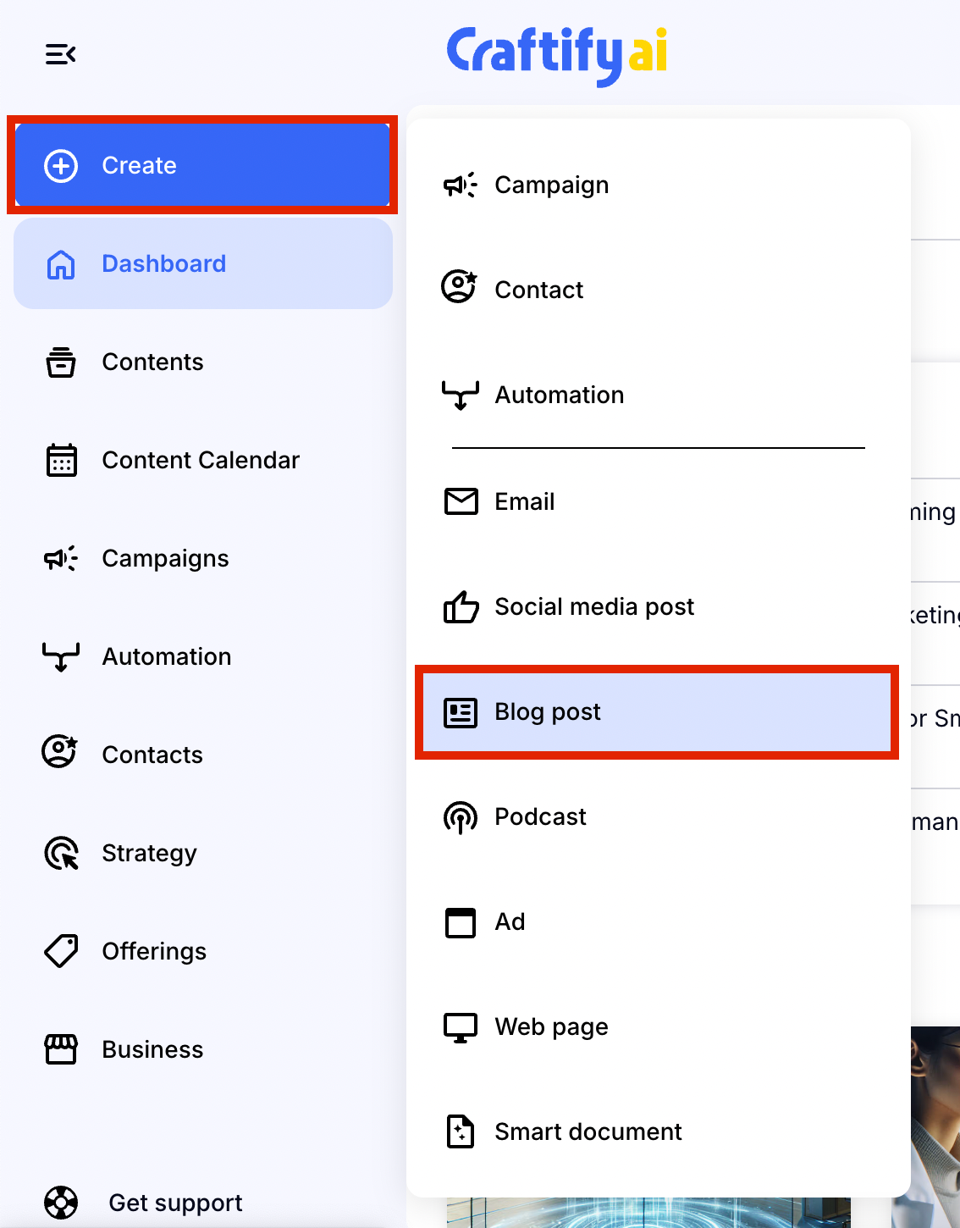960x1228 pixels.
Task: Collapse the sidebar with the menu icon
Action: pos(61,54)
